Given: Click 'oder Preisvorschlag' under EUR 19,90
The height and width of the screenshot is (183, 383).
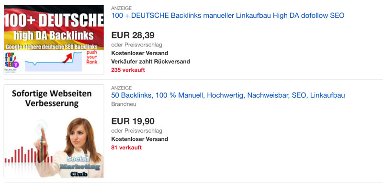Looking at the screenshot, I should [137, 131].
